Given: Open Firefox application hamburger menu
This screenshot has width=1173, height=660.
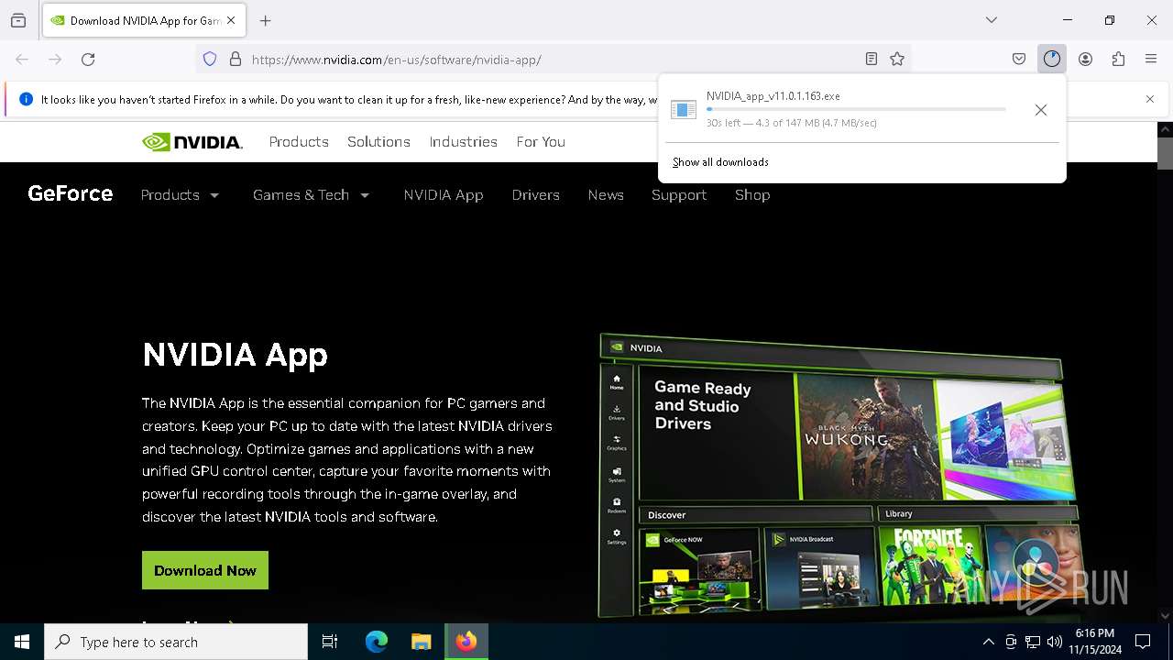Looking at the screenshot, I should pos(1151,59).
